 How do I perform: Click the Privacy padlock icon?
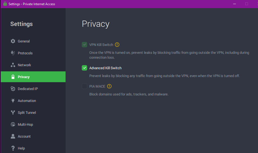[x=13, y=77]
